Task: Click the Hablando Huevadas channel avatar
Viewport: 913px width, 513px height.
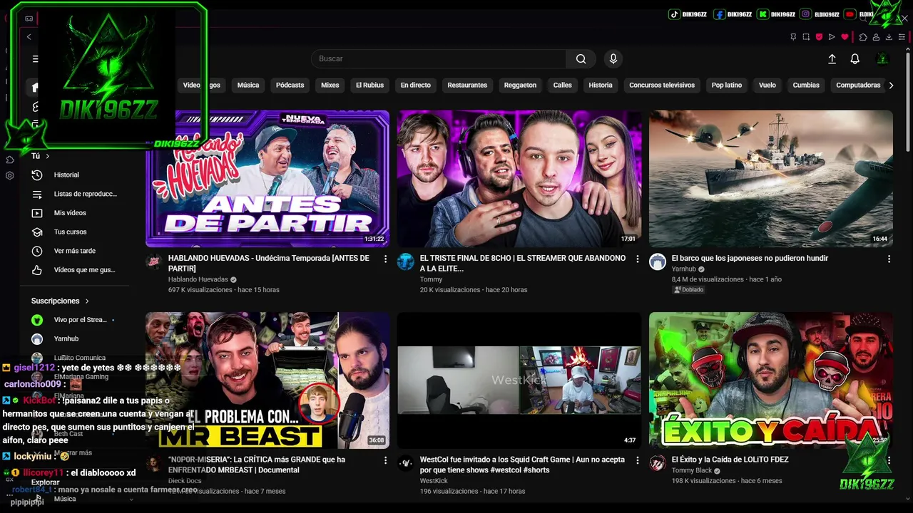Action: (154, 261)
